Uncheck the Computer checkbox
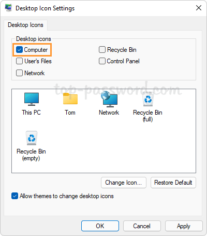 coord(19,50)
